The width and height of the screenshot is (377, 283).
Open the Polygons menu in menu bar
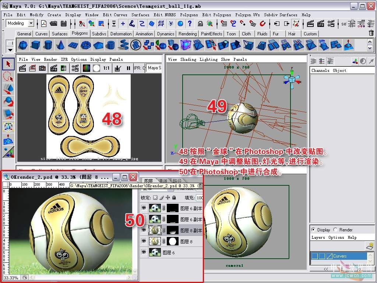click(x=189, y=15)
